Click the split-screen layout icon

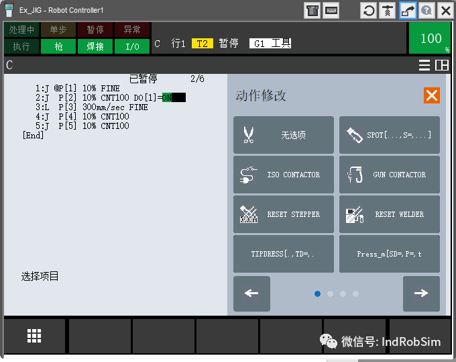pos(441,65)
